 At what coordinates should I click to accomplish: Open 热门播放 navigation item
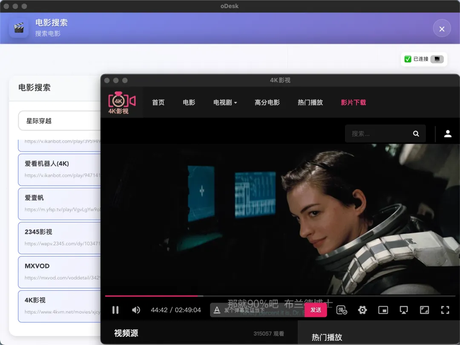pyautogui.click(x=310, y=102)
